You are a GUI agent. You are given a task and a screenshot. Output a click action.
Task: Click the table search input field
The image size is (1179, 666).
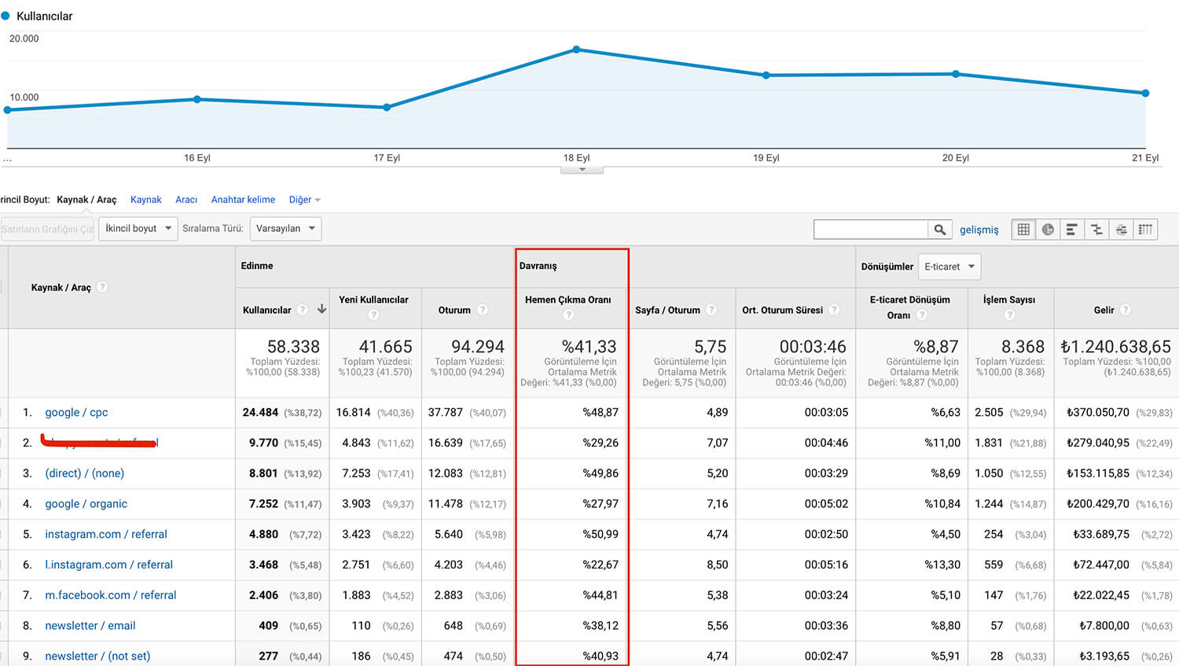click(x=871, y=229)
